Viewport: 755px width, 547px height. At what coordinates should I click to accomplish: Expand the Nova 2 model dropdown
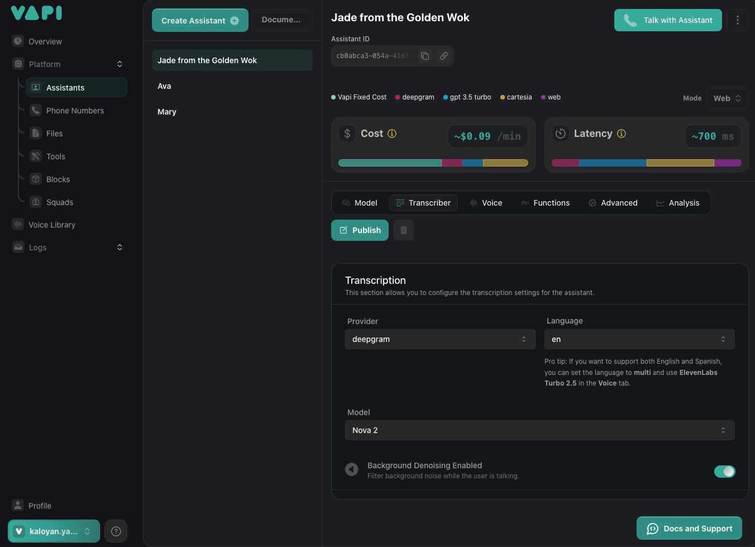point(539,430)
